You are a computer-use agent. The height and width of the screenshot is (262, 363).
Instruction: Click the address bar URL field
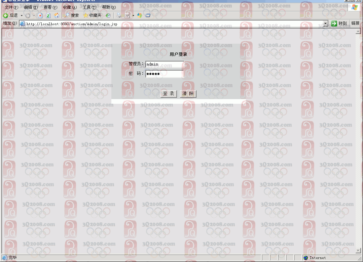(x=174, y=24)
